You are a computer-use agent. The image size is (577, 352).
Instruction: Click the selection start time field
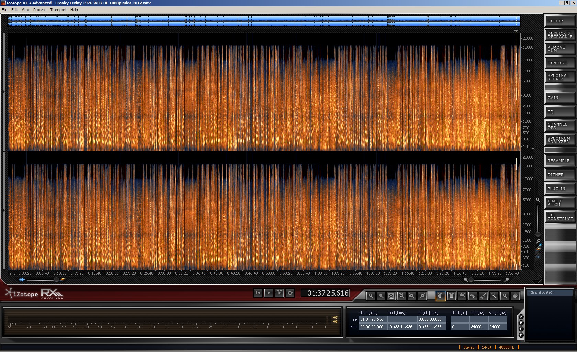373,319
